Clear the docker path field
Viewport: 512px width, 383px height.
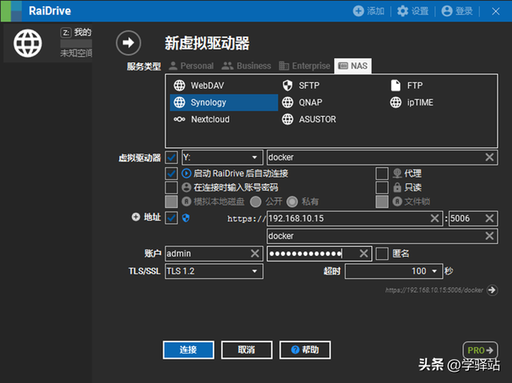pyautogui.click(x=489, y=236)
